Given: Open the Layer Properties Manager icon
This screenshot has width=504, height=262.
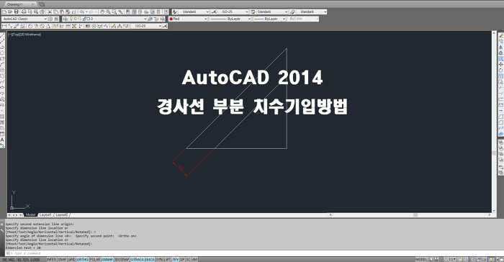Looking at the screenshot, I should click(x=66, y=19).
